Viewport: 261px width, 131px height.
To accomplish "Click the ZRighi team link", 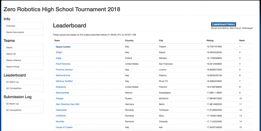I will pyautogui.click(x=59, y=52).
